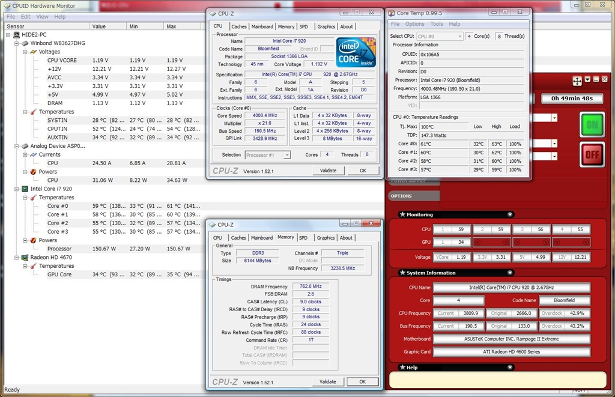Collapse the System Information section arrow

pos(510,273)
